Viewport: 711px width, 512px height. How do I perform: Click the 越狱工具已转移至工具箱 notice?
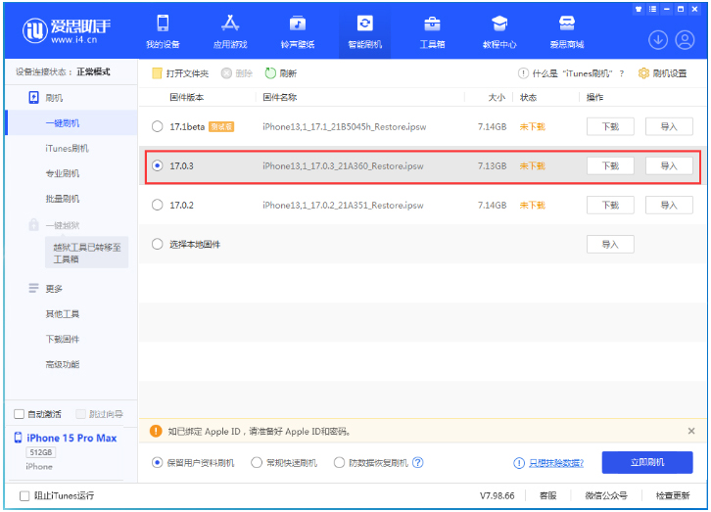[x=86, y=253]
